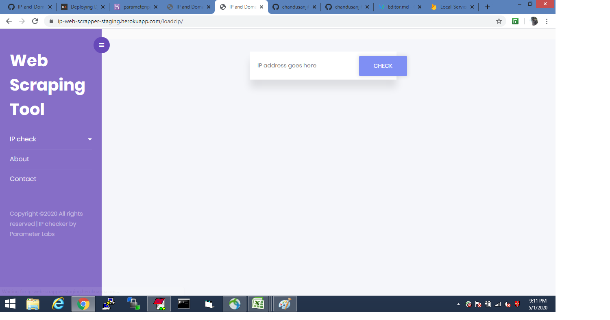Viewport: 610px width, 320px height.
Task: Open the red shield tray icon
Action: (517, 304)
